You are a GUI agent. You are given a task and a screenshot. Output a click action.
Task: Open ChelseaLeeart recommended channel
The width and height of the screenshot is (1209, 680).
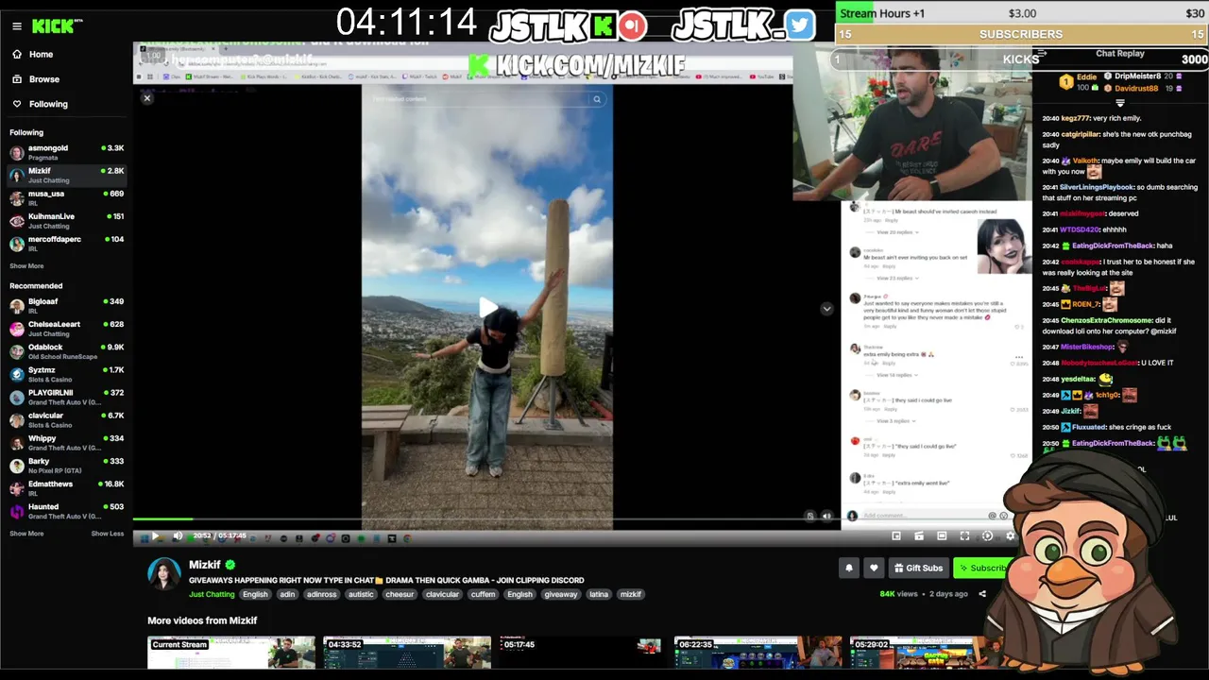(66, 328)
